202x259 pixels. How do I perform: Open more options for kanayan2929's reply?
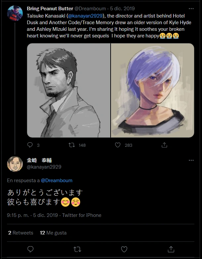(x=191, y=160)
